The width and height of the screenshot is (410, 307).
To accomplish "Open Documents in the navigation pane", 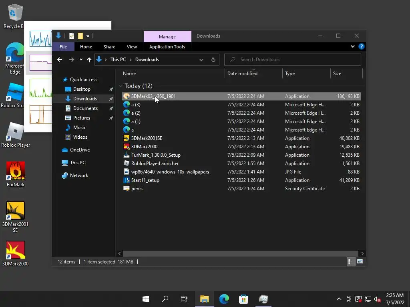I will [85, 108].
